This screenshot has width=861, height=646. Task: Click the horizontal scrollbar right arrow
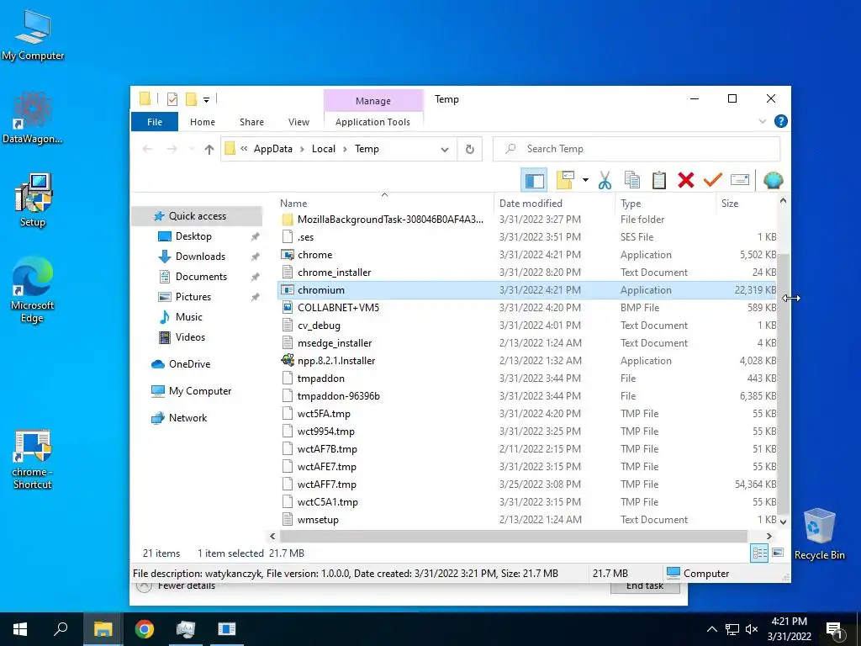pos(769,536)
